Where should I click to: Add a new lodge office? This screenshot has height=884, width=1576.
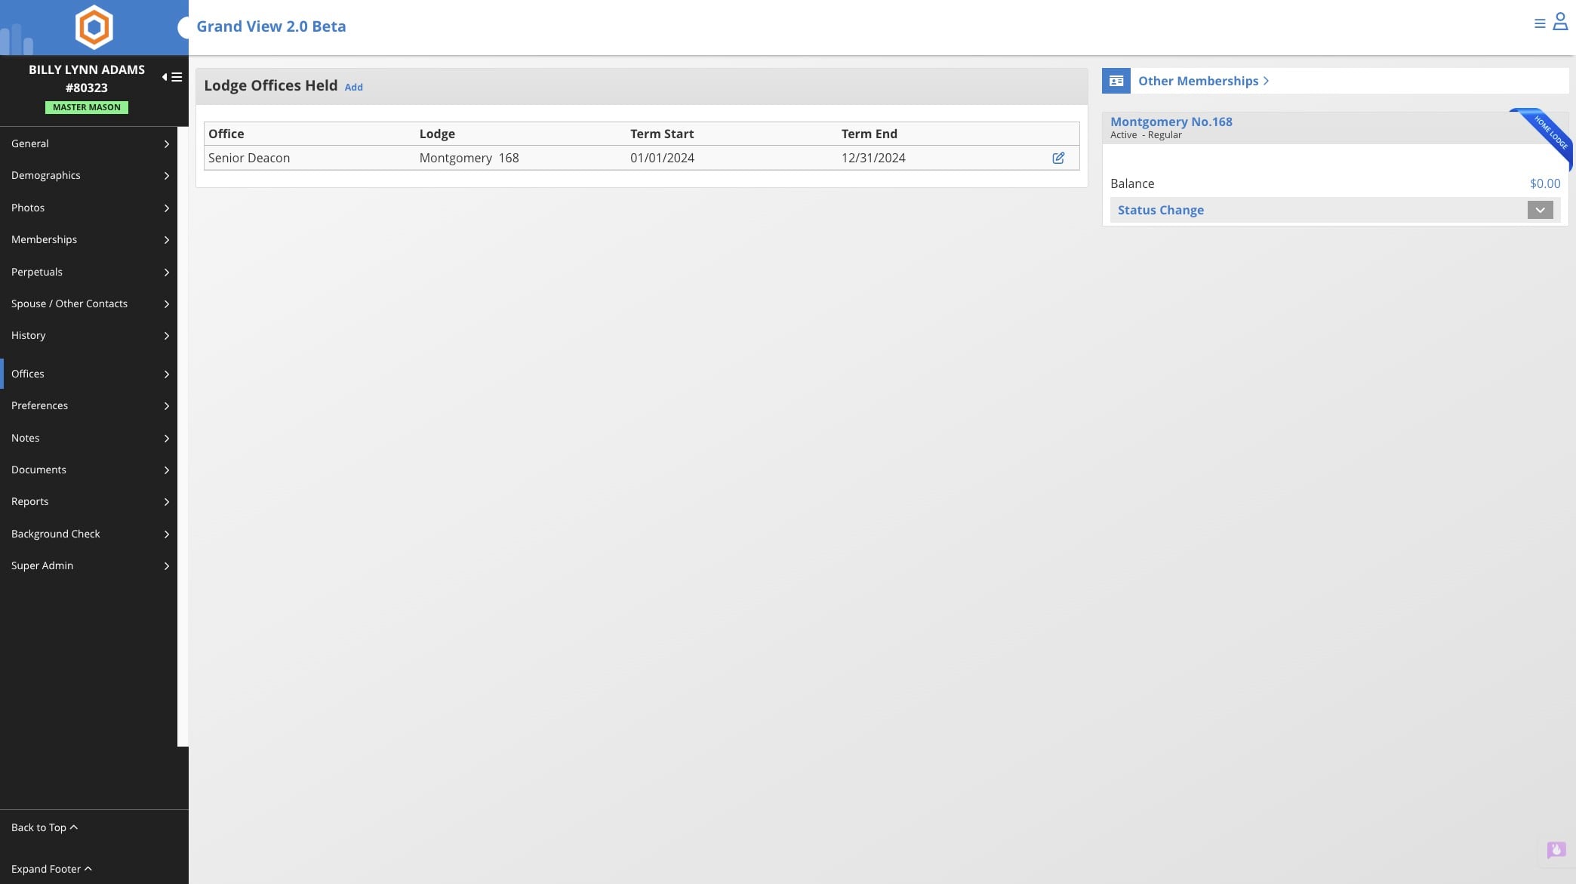pyautogui.click(x=353, y=87)
